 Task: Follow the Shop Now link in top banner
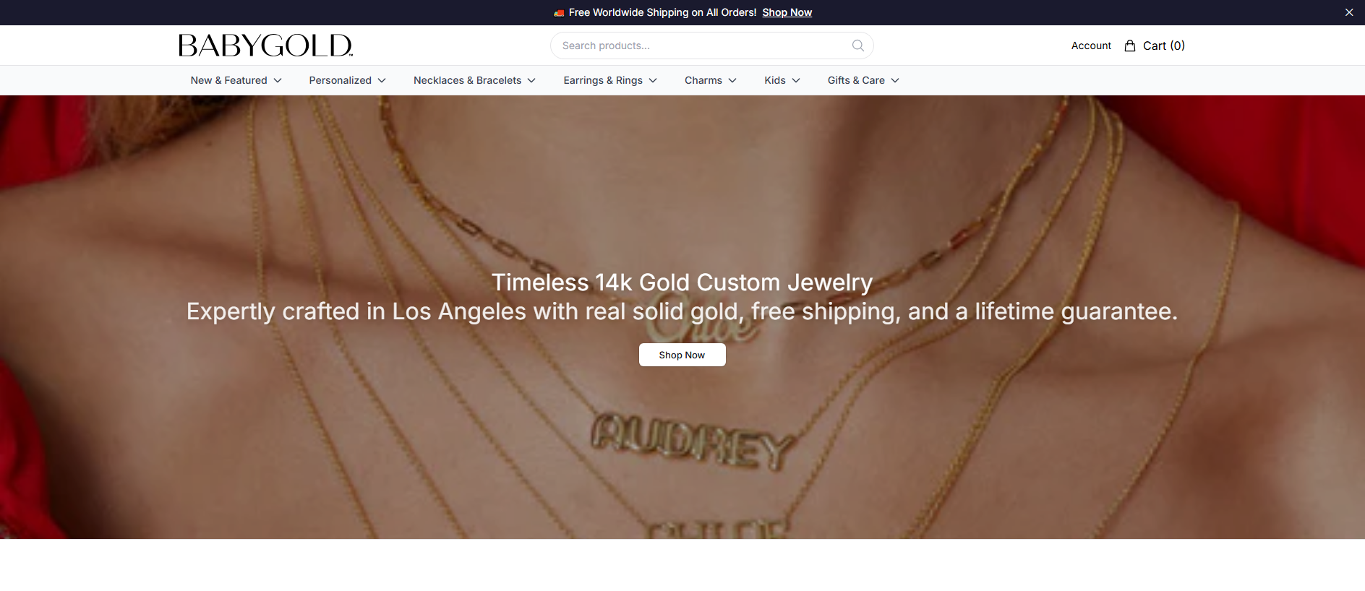pos(787,12)
